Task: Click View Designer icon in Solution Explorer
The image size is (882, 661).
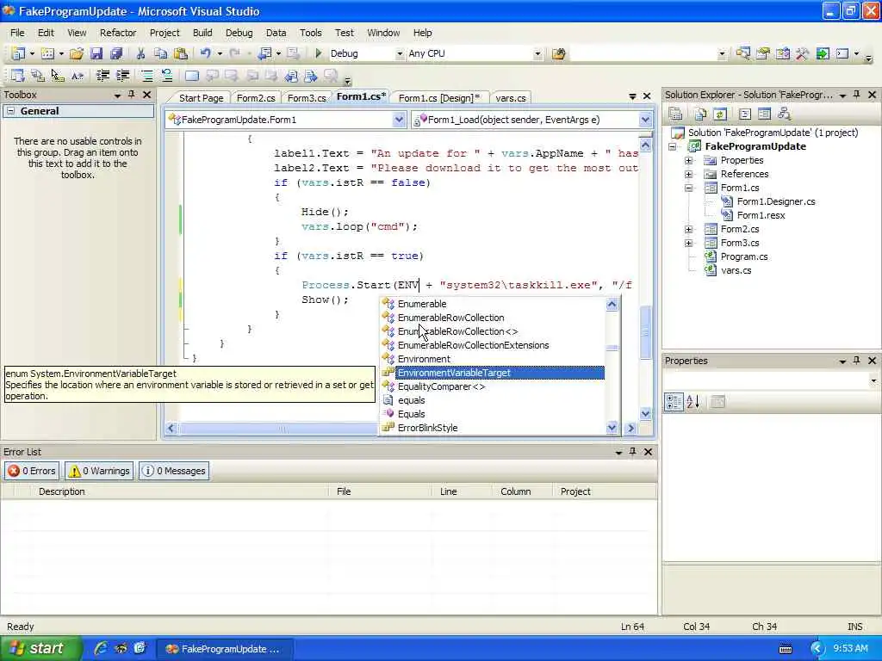Action: (764, 114)
